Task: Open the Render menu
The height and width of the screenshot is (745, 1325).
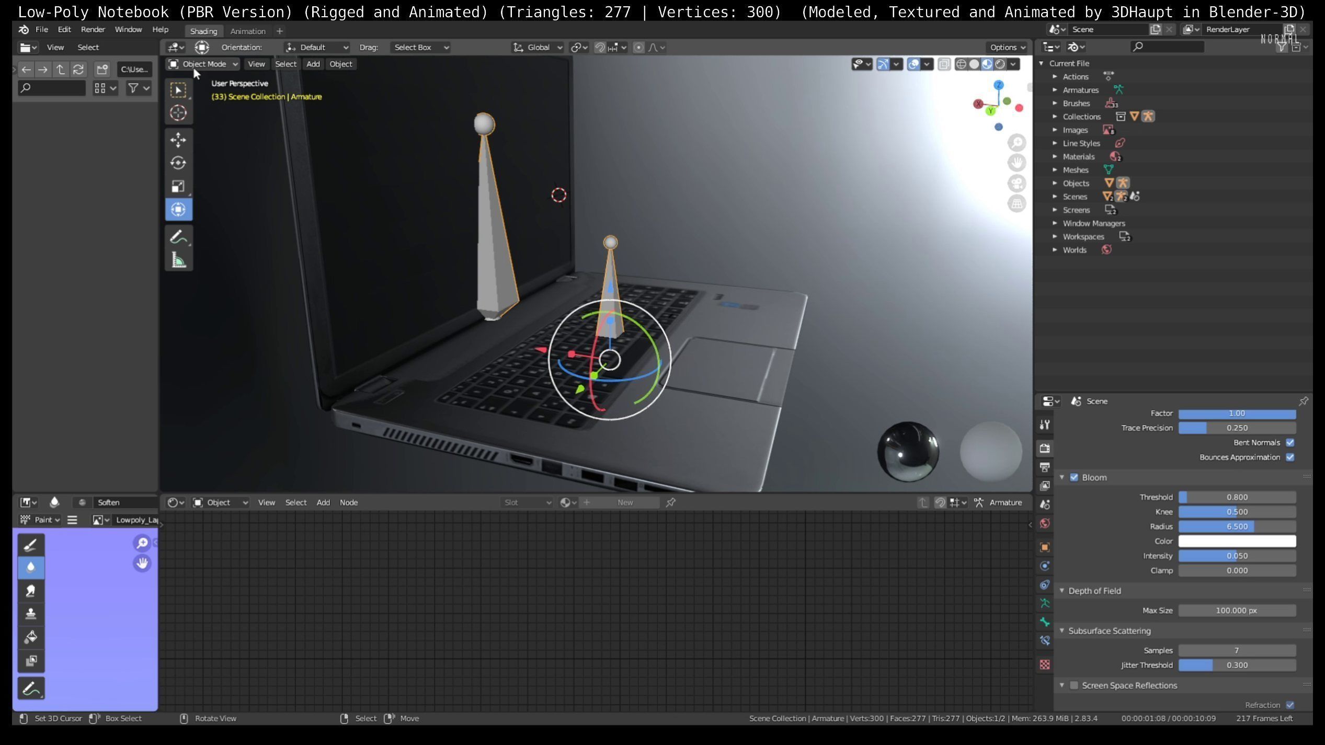Action: (x=93, y=29)
